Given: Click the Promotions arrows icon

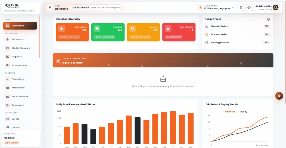Looking at the screenshot, I should pos(7,79).
